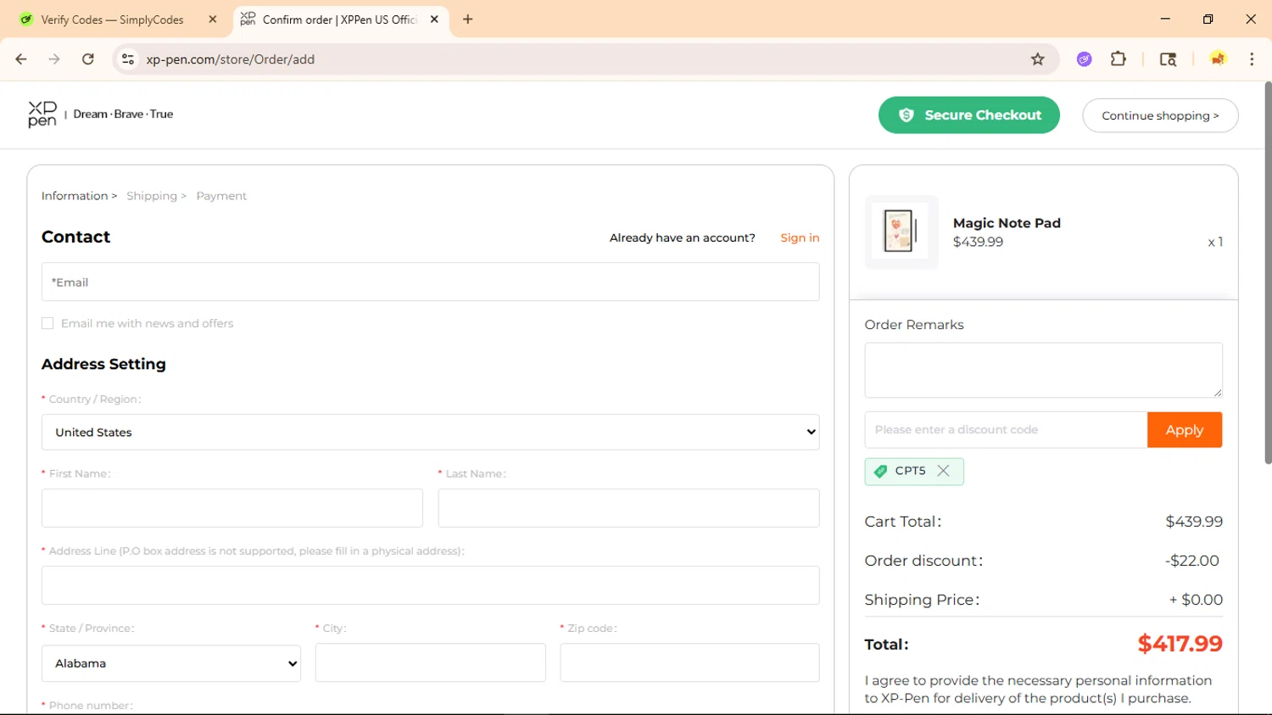This screenshot has height=715, width=1272.
Task: Select the Shipping checkout step
Action: 152,196
